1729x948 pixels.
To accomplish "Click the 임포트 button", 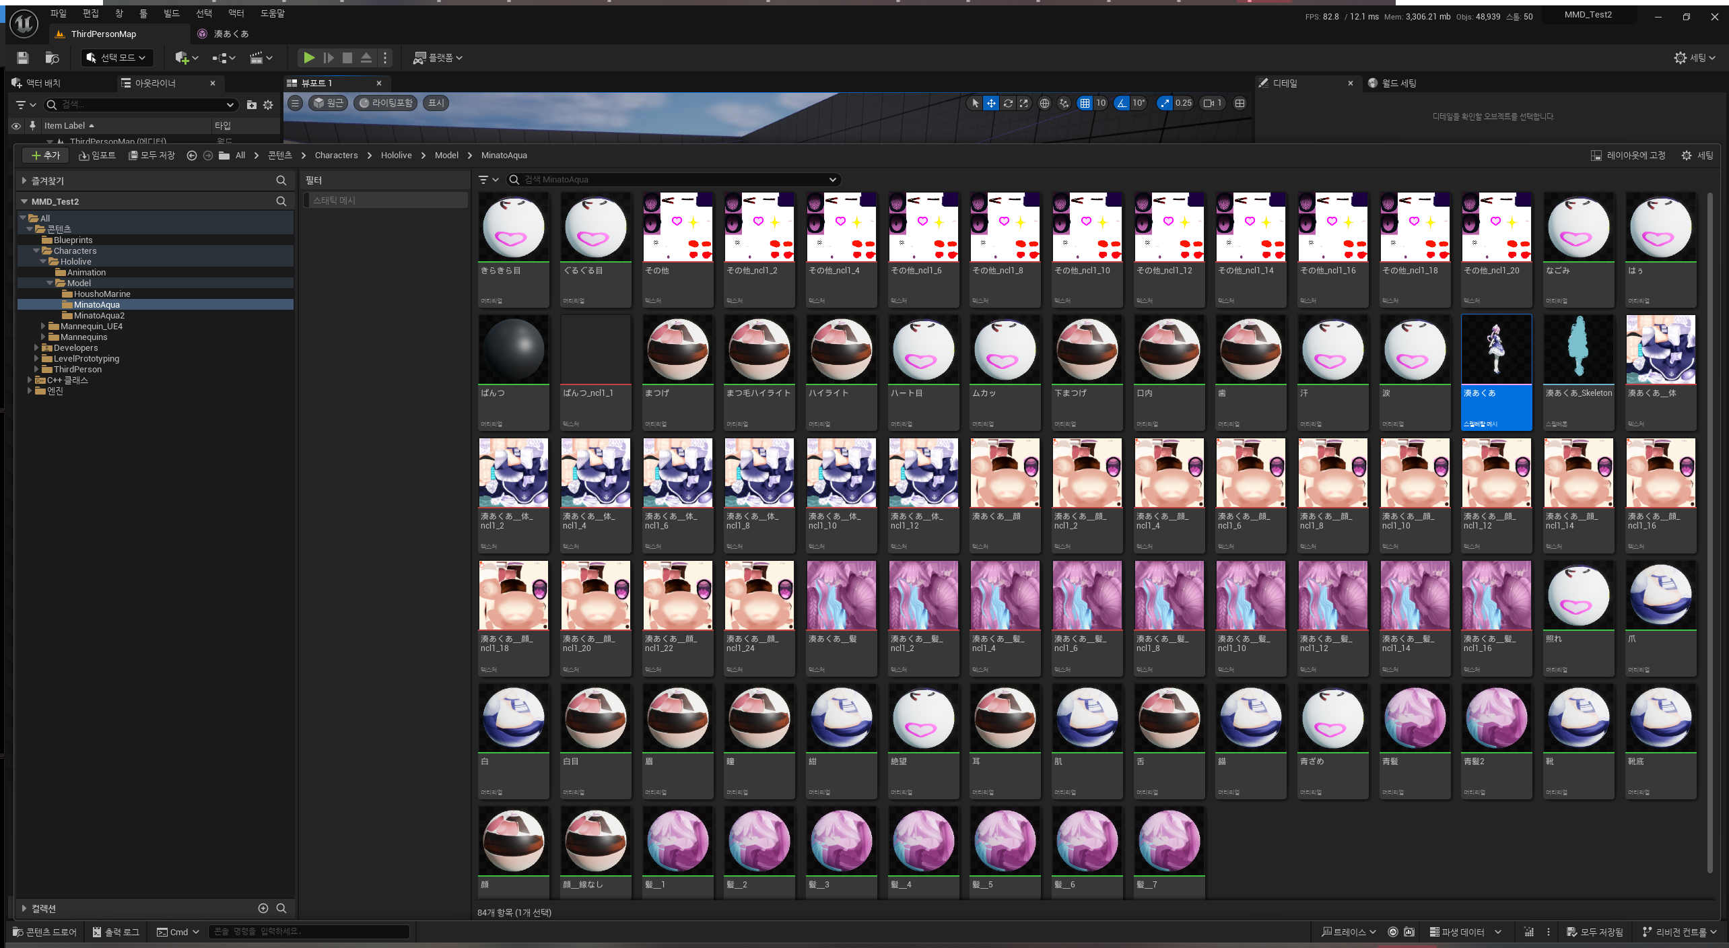I will [98, 156].
